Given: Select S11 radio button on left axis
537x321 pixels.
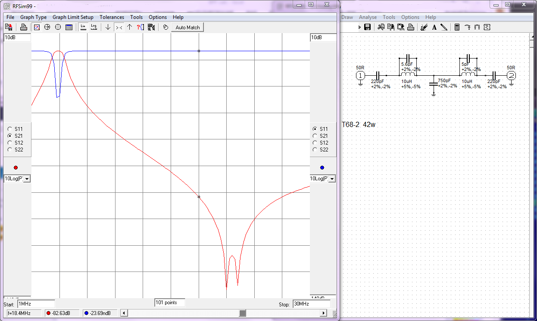Looking at the screenshot, I should click(10, 129).
